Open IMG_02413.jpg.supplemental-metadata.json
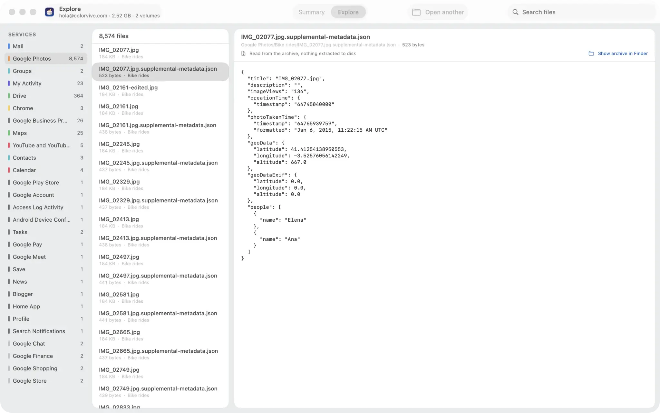The height and width of the screenshot is (413, 660). [160, 241]
